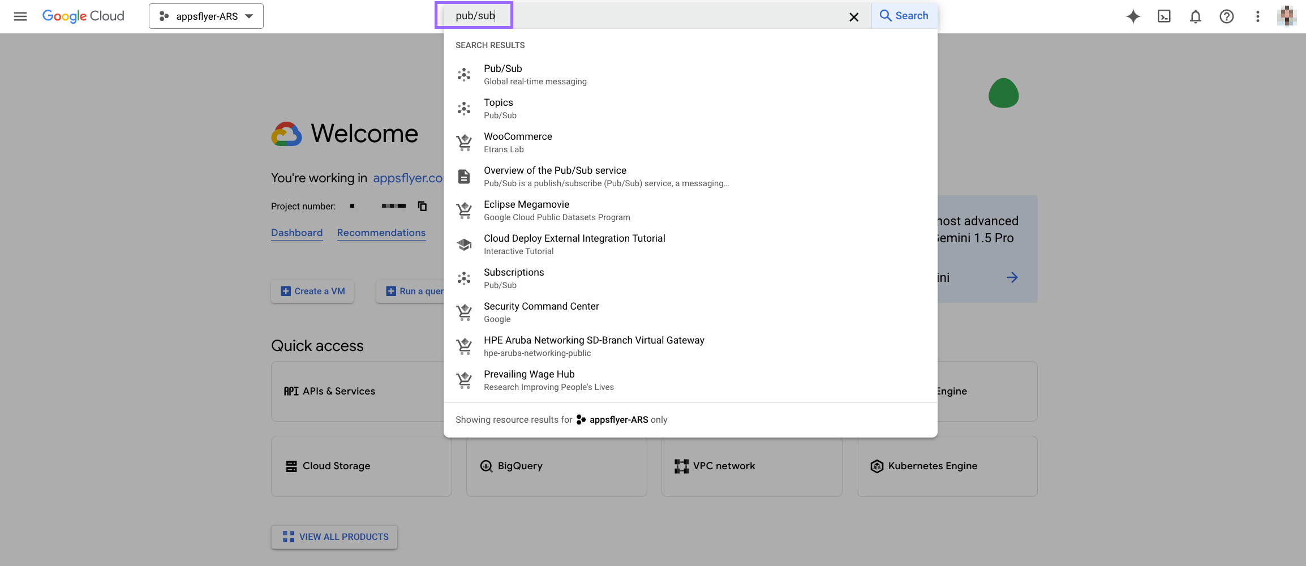Image resolution: width=1306 pixels, height=566 pixels.
Task: Click View All Products button
Action: point(334,537)
